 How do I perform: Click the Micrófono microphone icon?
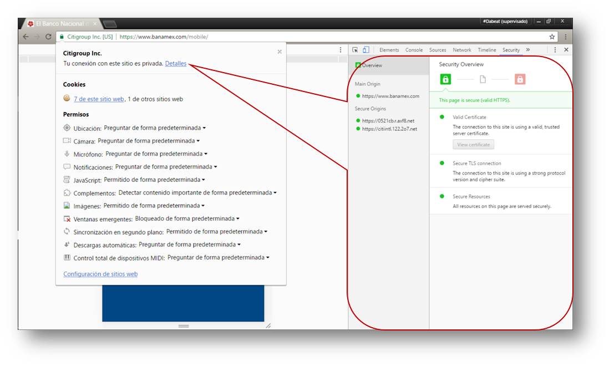point(67,154)
